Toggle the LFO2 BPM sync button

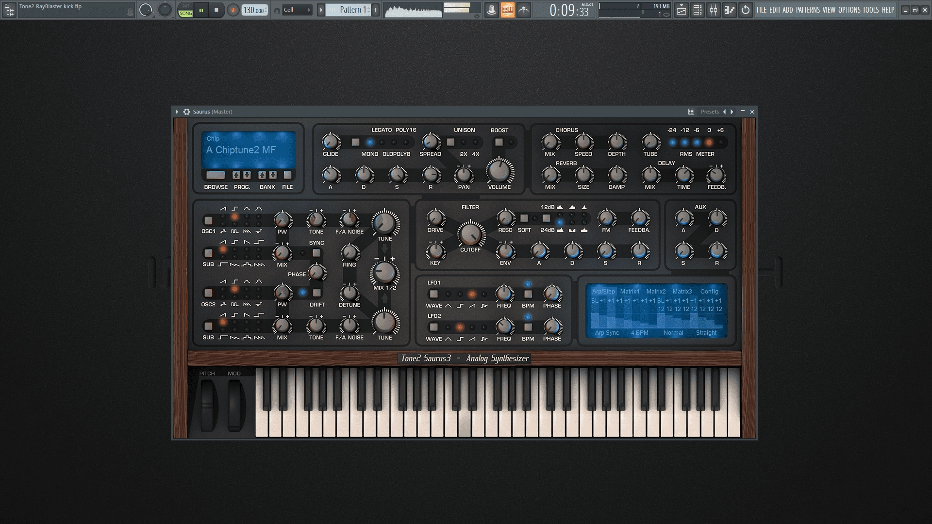(x=528, y=327)
